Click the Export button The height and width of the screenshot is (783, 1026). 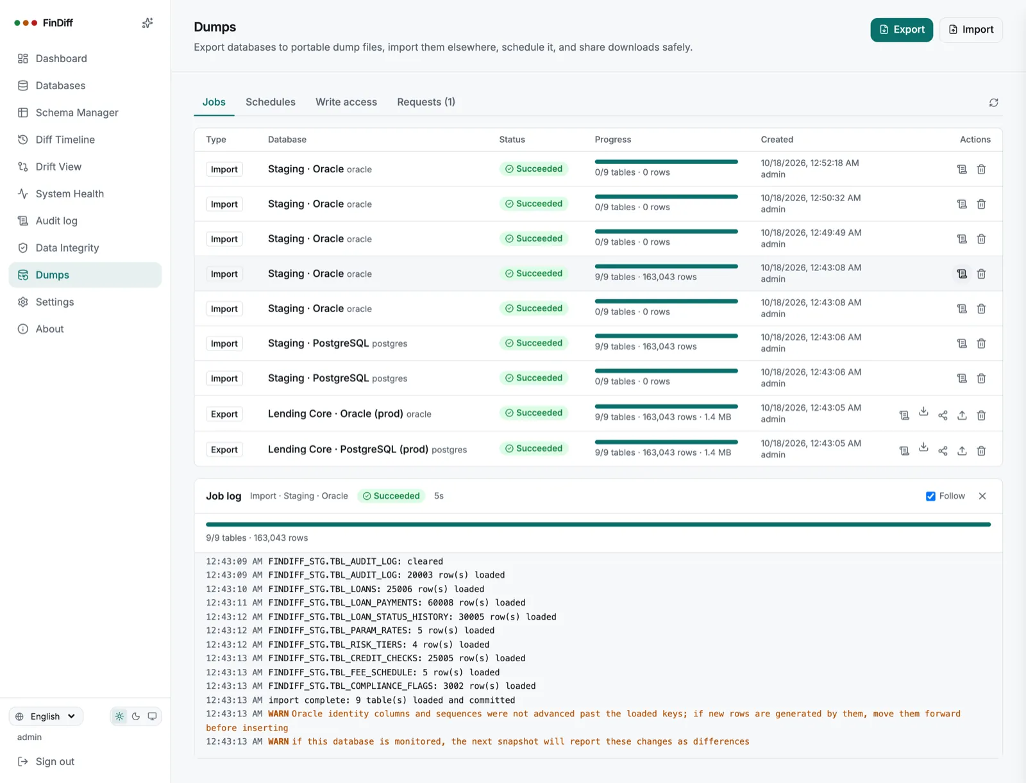(902, 29)
